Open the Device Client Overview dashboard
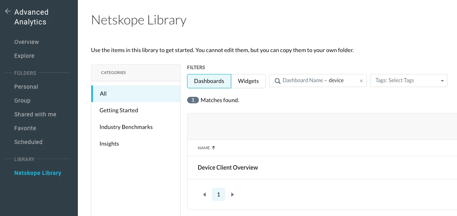 tap(227, 168)
